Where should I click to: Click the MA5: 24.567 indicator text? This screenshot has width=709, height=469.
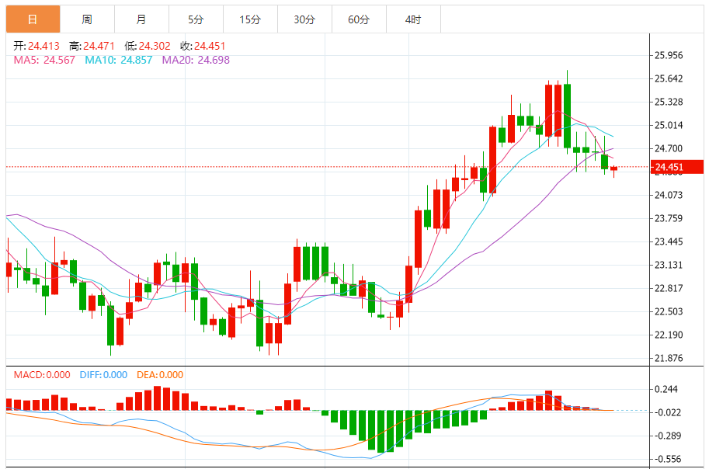tap(44, 60)
